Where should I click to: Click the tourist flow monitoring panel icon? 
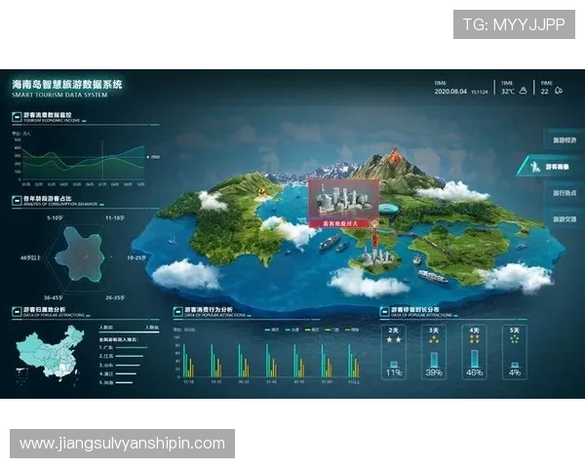click(17, 117)
